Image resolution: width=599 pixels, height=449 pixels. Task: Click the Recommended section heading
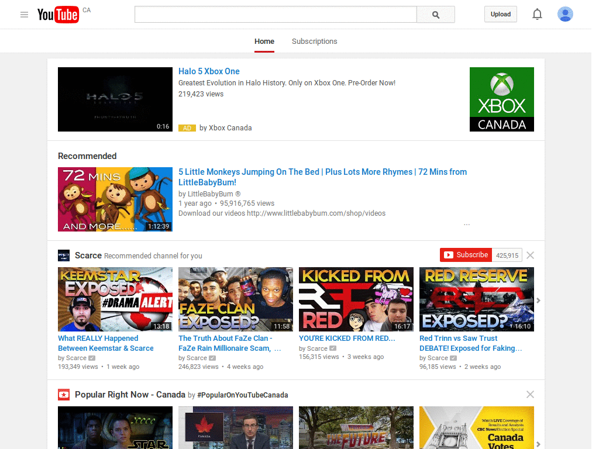pyautogui.click(x=87, y=156)
